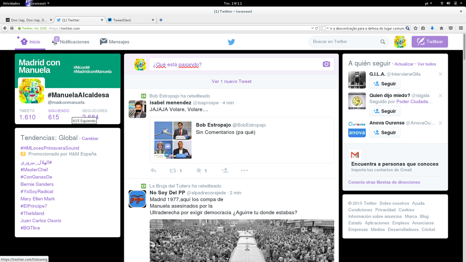Open the No Soy Del PP avatar

137,199
